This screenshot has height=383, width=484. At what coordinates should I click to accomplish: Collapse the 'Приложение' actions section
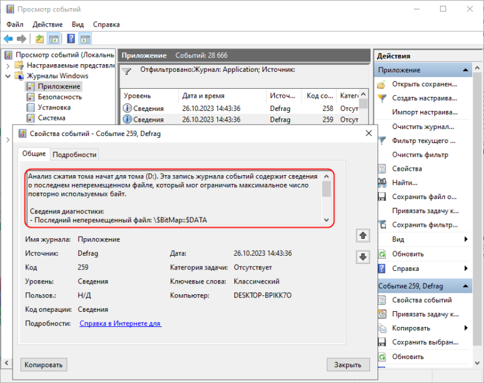(x=466, y=70)
